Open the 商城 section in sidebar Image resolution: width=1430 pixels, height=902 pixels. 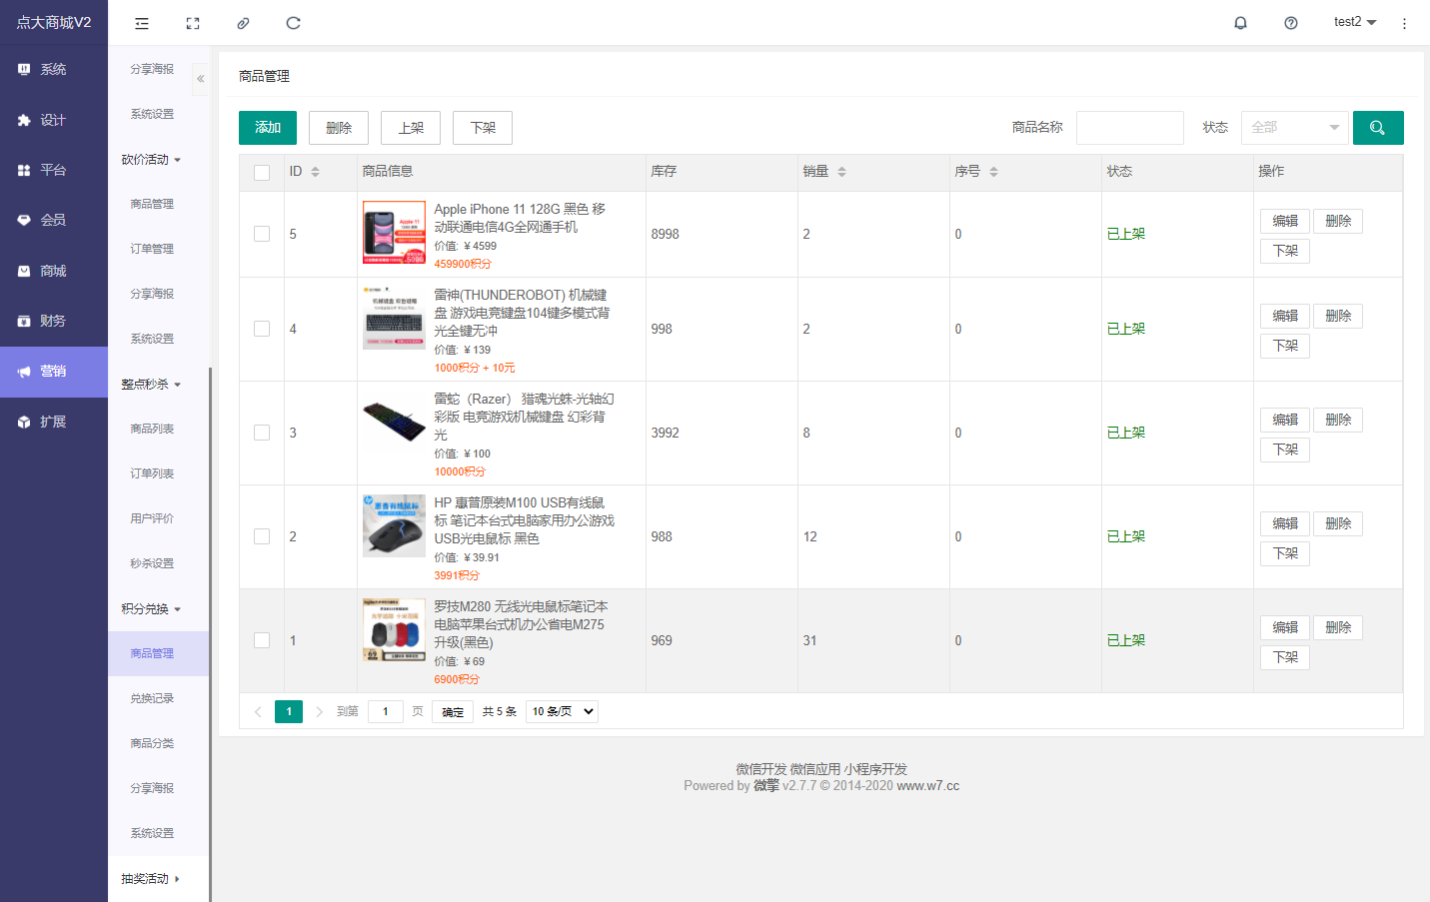(54, 271)
